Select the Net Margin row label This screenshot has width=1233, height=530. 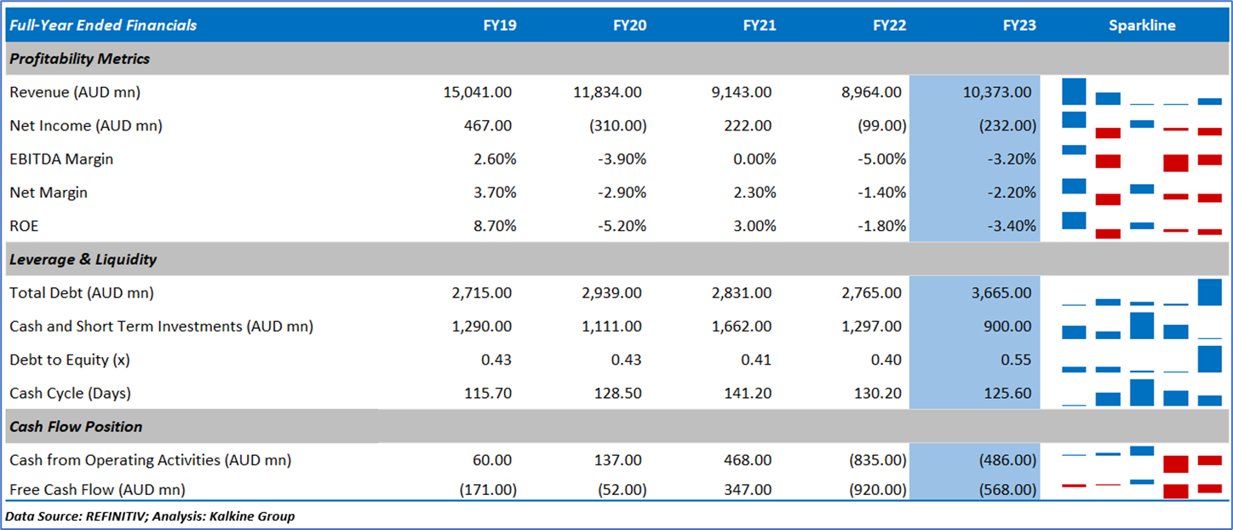coord(49,193)
